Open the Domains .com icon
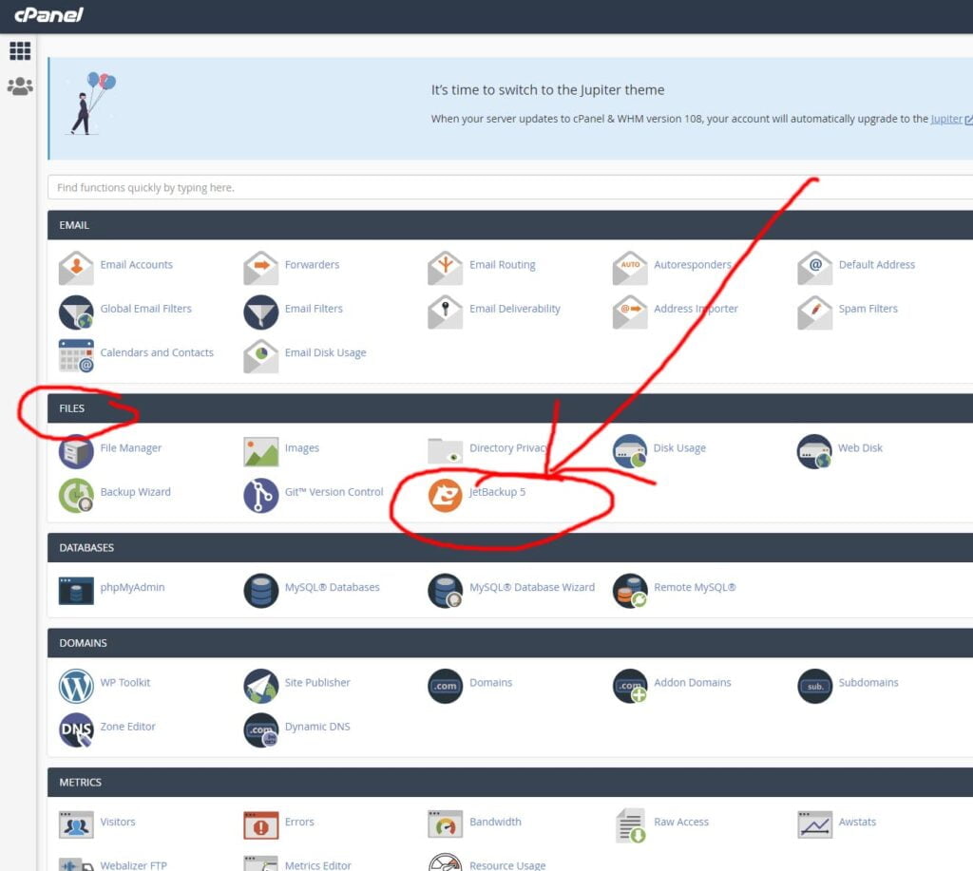The image size is (973, 871). tap(445, 686)
